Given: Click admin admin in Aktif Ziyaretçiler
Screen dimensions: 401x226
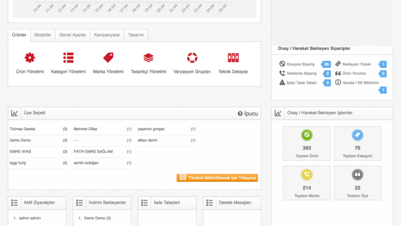Looking at the screenshot, I should tap(30, 218).
